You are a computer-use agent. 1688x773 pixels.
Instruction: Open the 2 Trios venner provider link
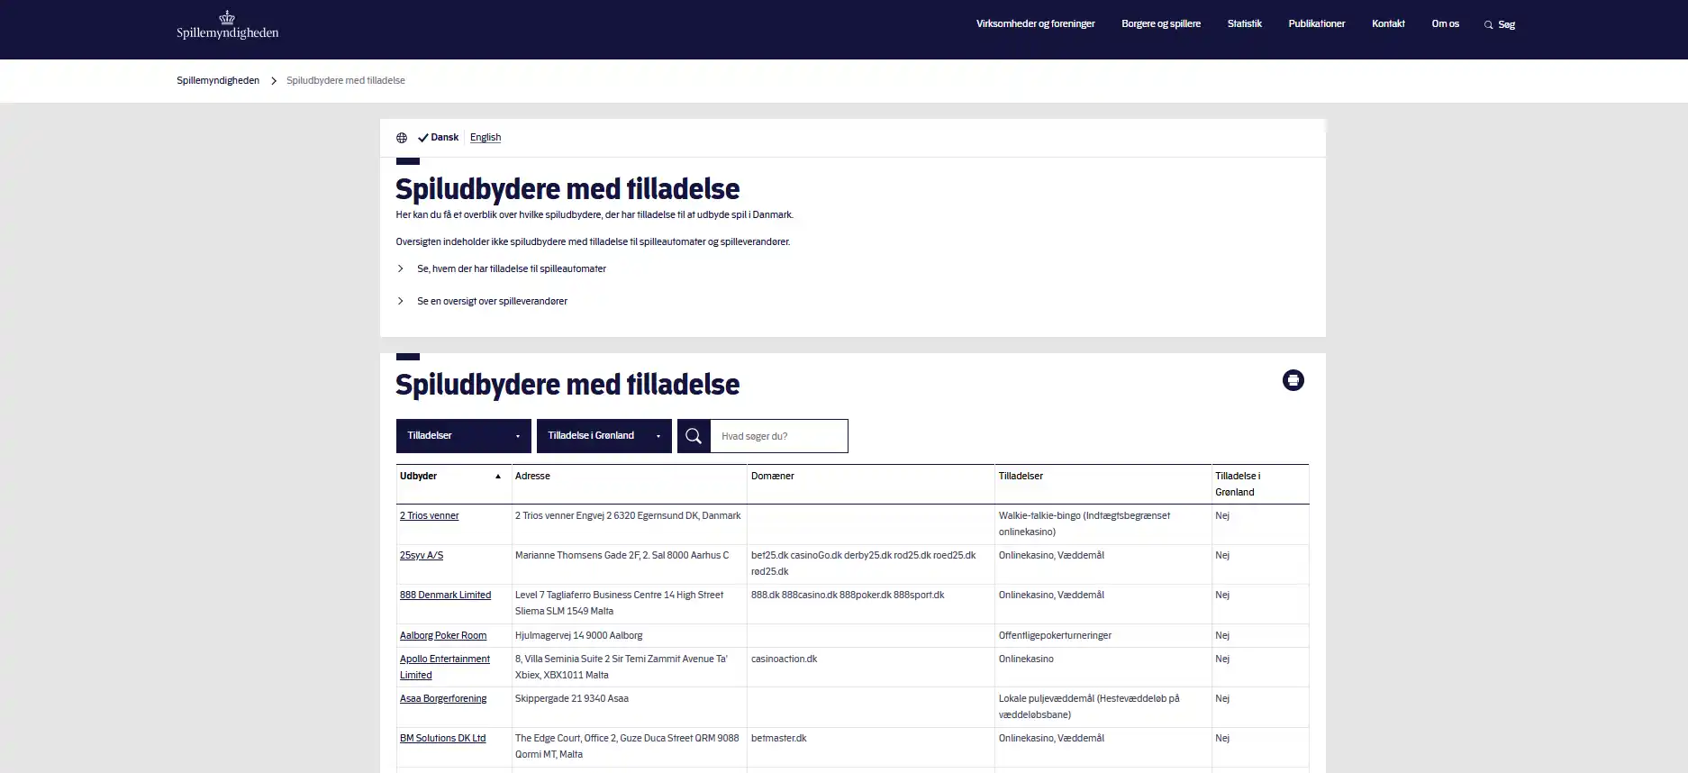tap(430, 515)
